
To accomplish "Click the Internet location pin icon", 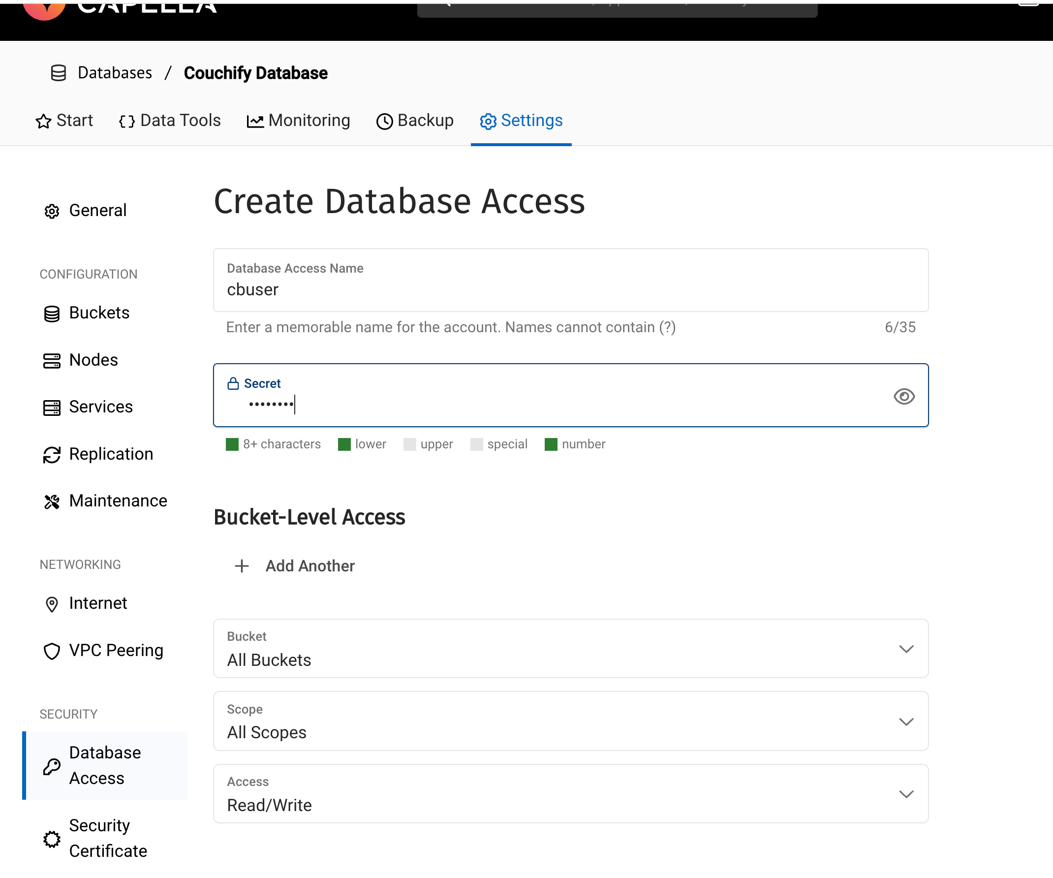I will pyautogui.click(x=52, y=605).
